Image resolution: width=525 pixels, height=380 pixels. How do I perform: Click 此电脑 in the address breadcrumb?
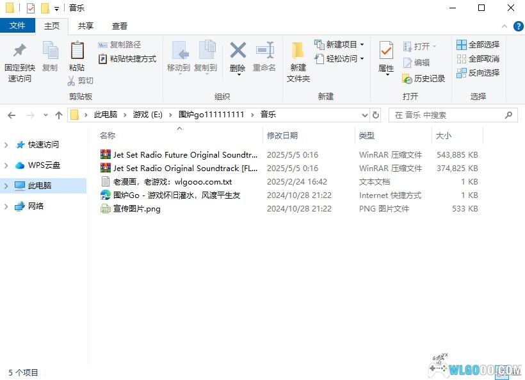click(106, 115)
